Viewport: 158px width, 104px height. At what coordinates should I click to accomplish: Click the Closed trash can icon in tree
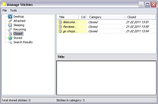click(10, 34)
